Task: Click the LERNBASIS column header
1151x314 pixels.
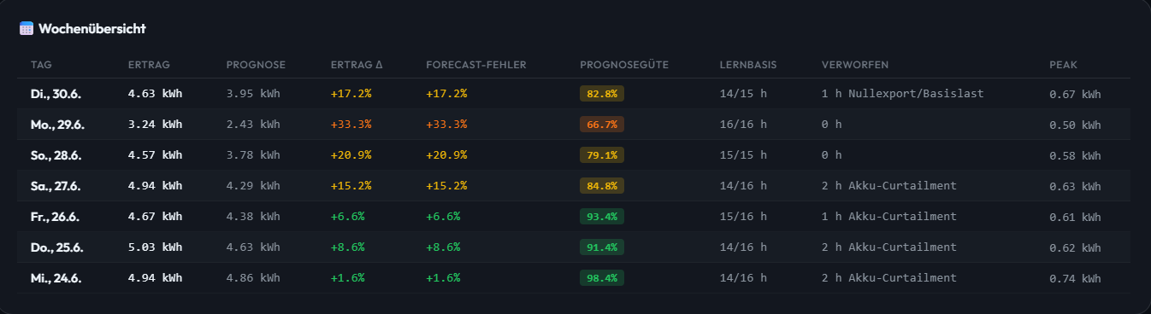Action: point(748,65)
